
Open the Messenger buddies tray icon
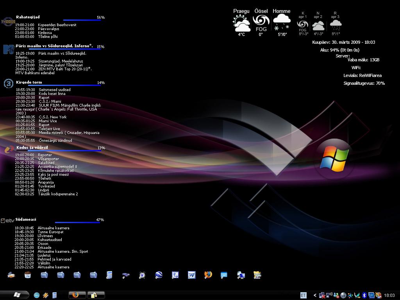336,295
